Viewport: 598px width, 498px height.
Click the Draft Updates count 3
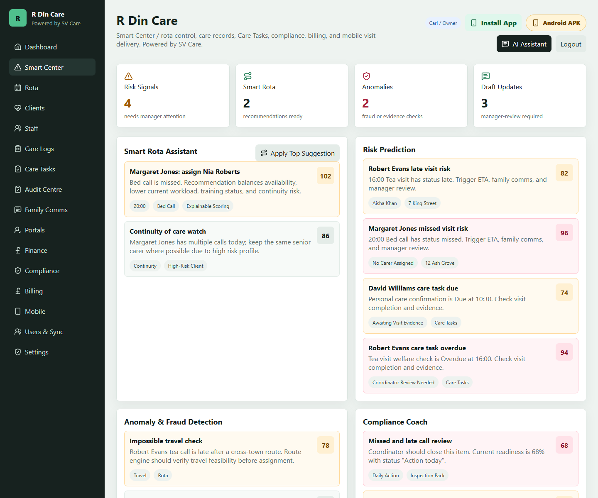click(x=485, y=103)
